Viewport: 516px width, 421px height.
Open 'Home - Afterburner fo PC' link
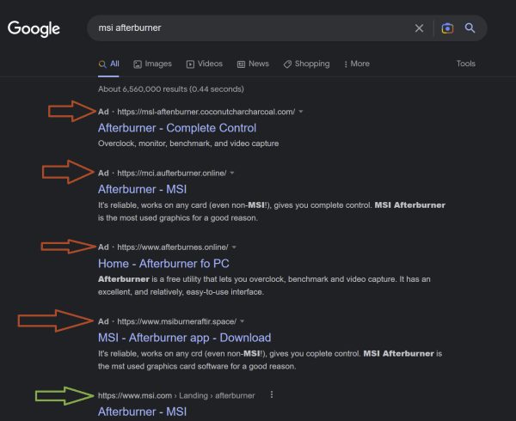[x=163, y=264]
